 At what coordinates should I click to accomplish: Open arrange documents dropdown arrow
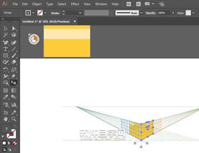(153, 4)
